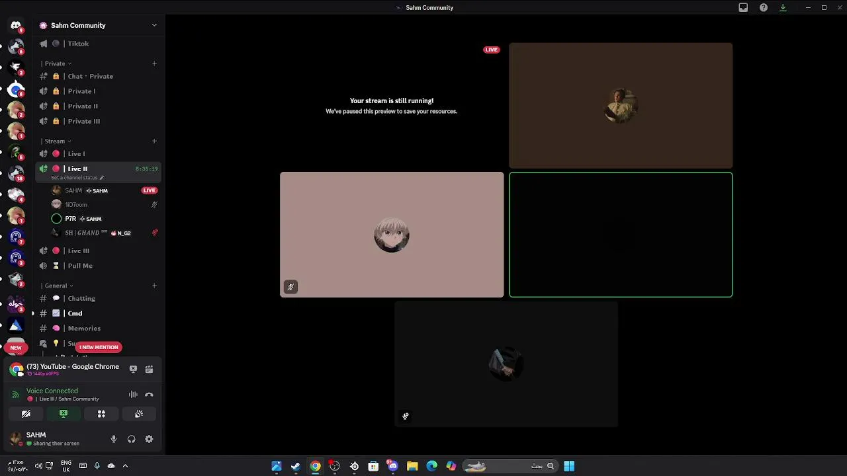Select SAHM user in Live II list
The height and width of the screenshot is (476, 847).
point(105,190)
